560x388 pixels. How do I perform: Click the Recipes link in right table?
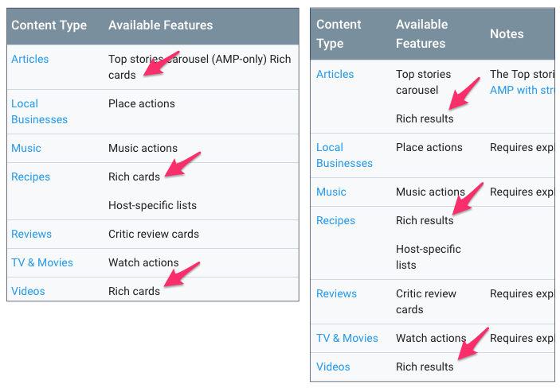[x=335, y=220]
